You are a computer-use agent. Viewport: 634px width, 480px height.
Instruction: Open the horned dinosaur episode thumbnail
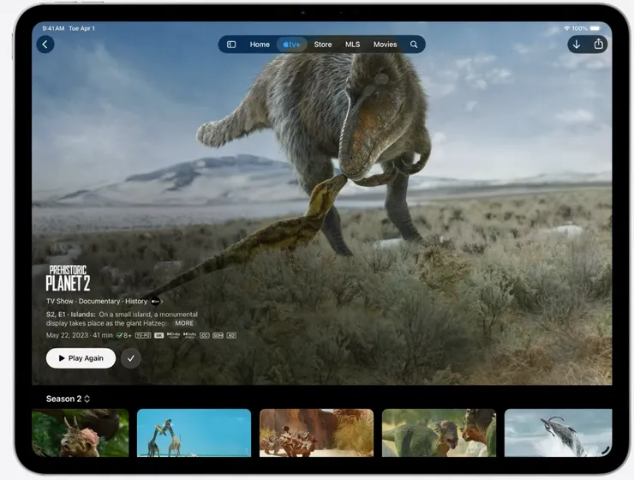pos(80,433)
